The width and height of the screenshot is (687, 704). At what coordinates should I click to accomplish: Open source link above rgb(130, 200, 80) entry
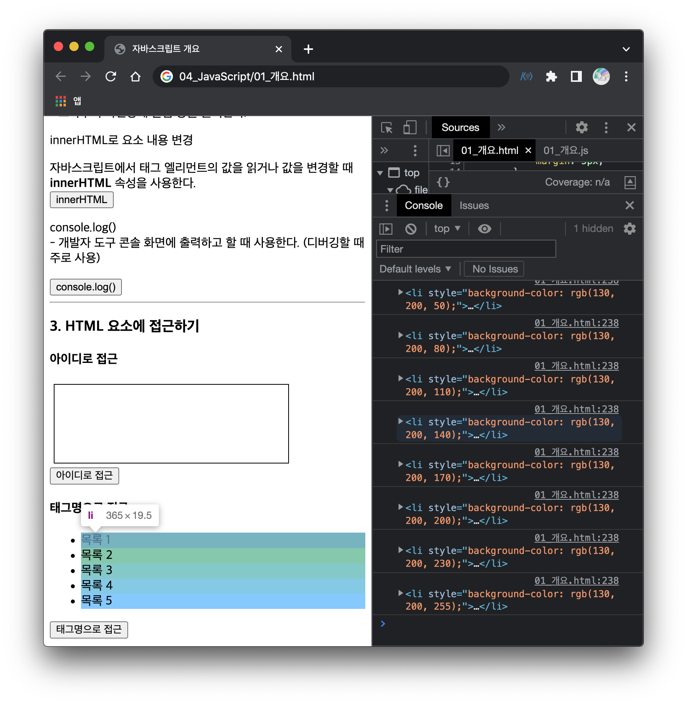click(576, 323)
